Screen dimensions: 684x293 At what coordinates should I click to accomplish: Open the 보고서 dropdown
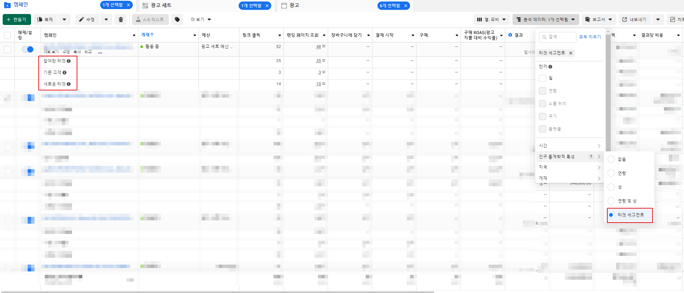[598, 20]
